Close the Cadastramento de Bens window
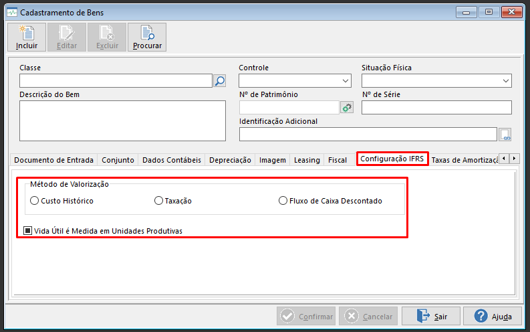The image size is (530, 332). tap(512, 12)
